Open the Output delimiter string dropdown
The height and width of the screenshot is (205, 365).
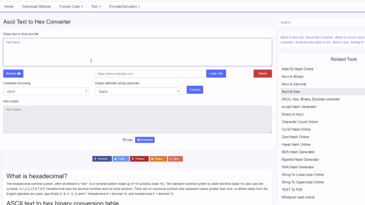(x=137, y=92)
